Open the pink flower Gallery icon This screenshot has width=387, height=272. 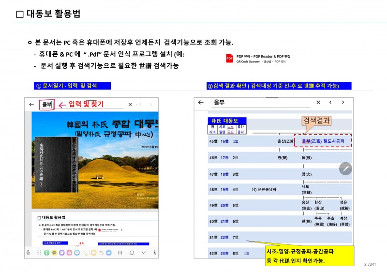(x=69, y=253)
